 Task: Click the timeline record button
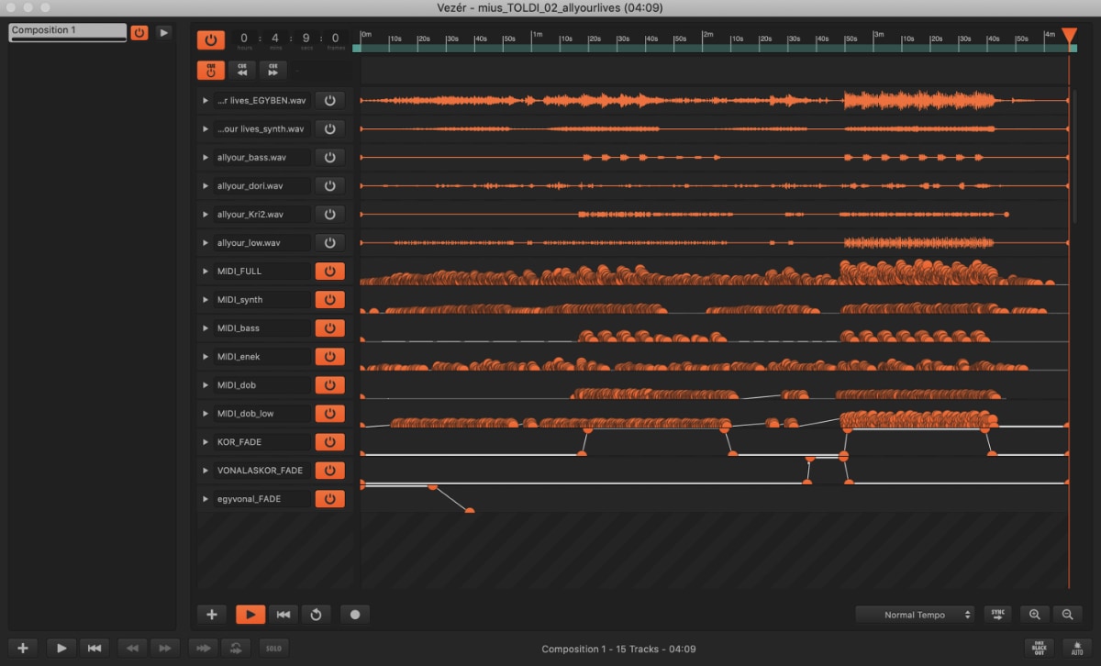[355, 615]
